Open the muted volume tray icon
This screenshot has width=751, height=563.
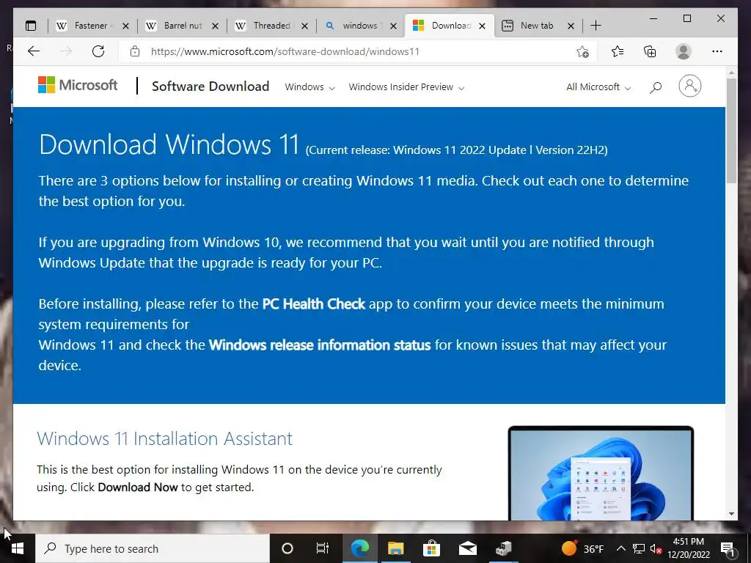coord(656,548)
